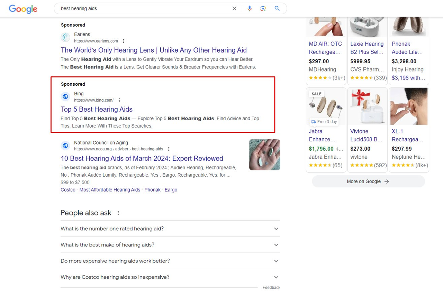Click the $999.95 Lexie price
Screen dimensions: 443x297
click(360, 61)
